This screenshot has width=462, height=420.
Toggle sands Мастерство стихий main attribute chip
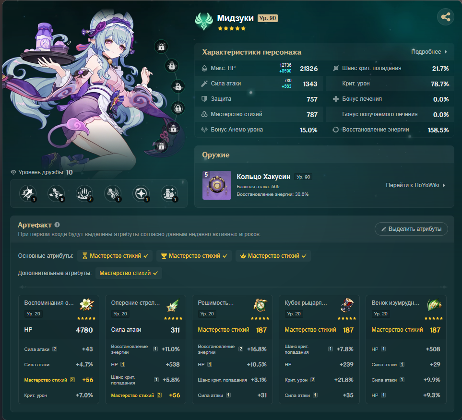(x=115, y=256)
